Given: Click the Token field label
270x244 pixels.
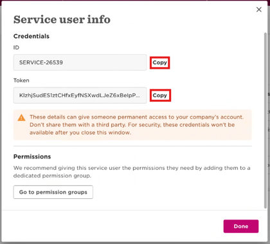Looking at the screenshot, I should click(21, 80).
